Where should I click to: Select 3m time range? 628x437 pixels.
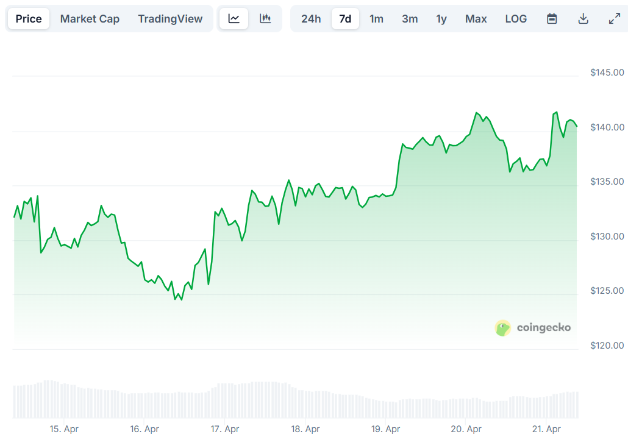coord(410,19)
